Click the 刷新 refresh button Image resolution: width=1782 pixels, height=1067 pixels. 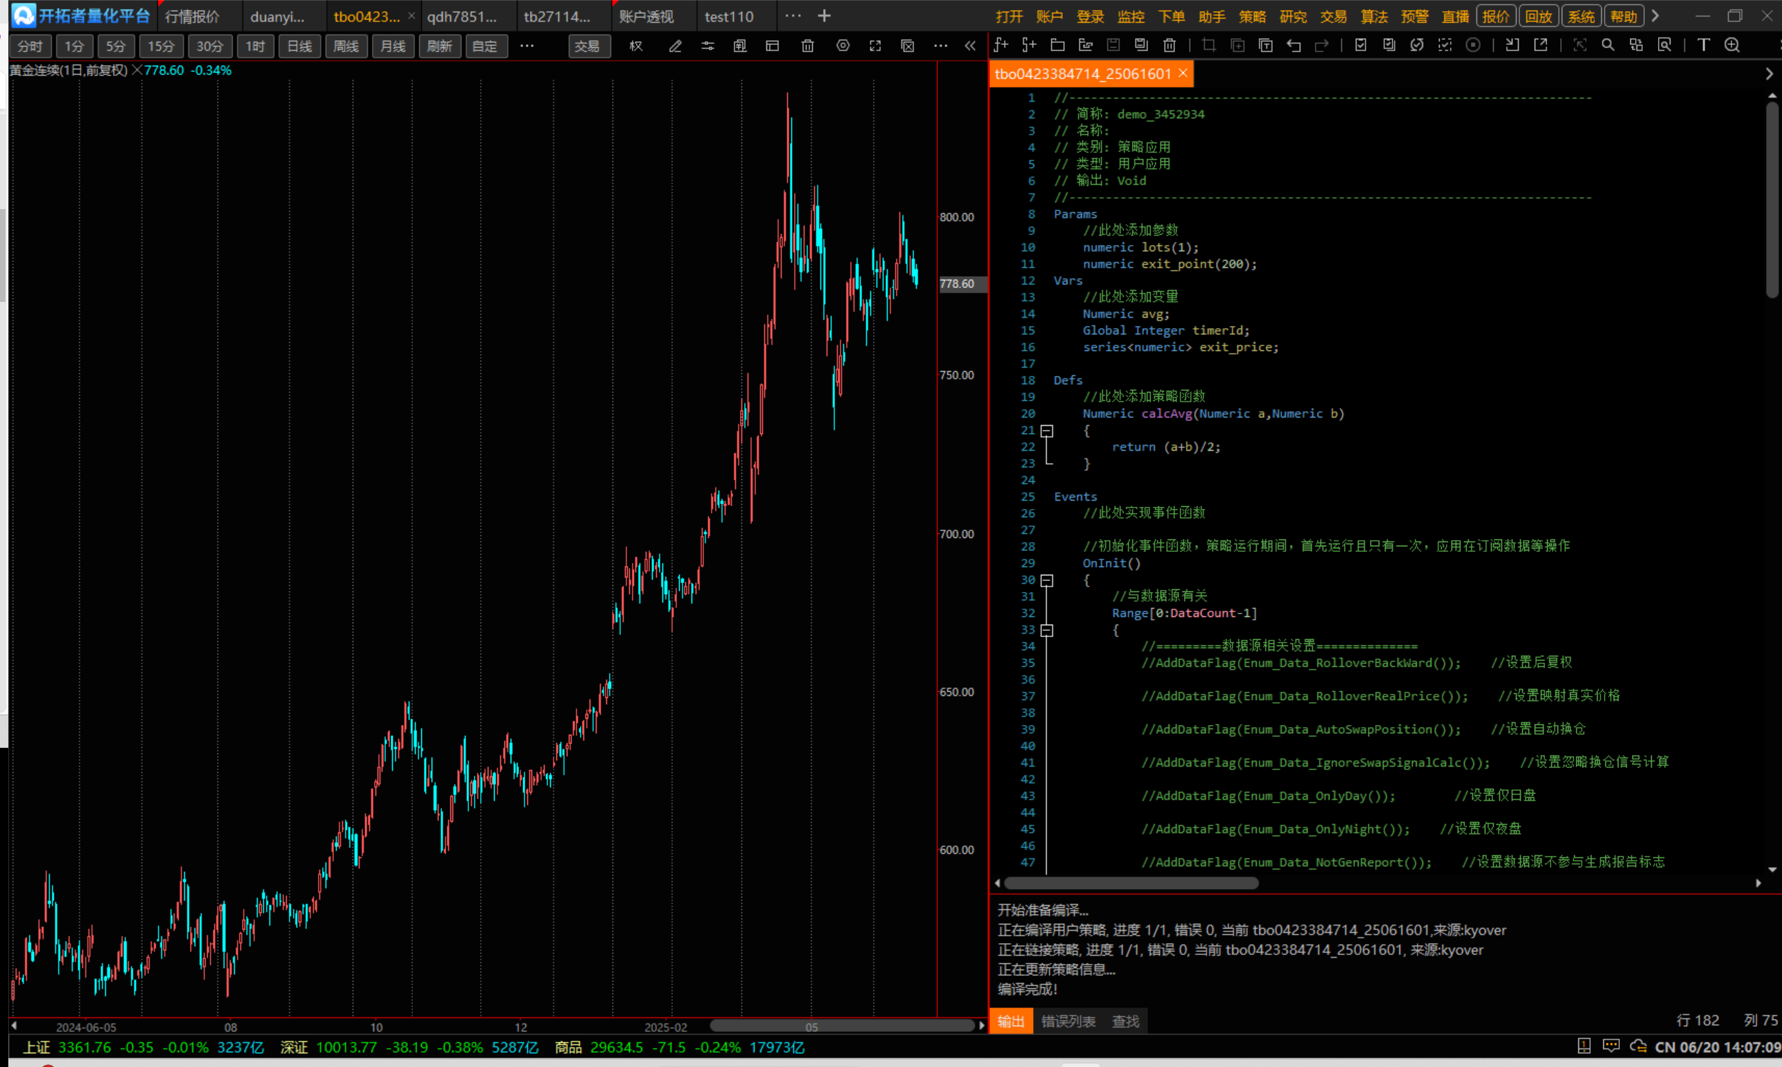pyautogui.click(x=439, y=46)
